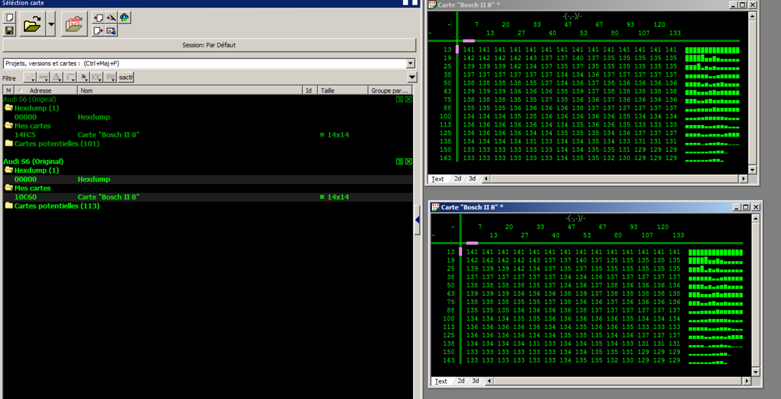The width and height of the screenshot is (781, 399).
Task: Click the save floppy disk icon
Action: pos(10,31)
